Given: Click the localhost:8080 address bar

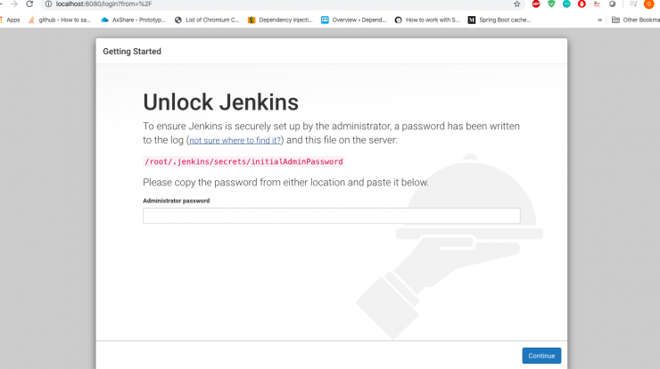Looking at the screenshot, I should click(282, 4).
